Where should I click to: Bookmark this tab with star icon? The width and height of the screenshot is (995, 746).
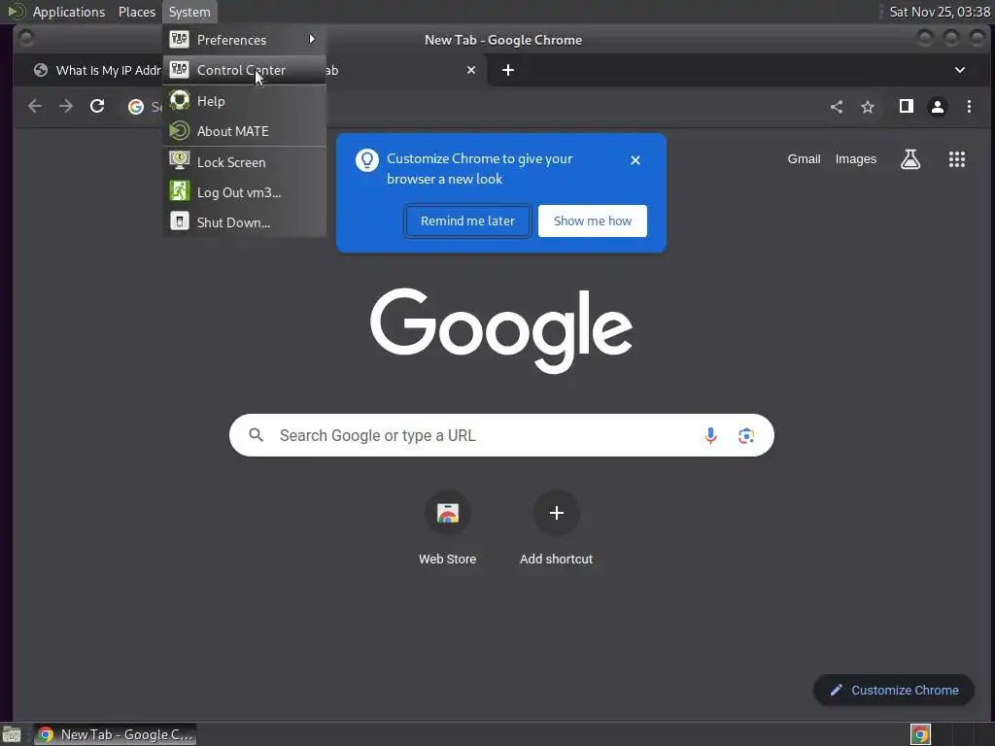[868, 107]
